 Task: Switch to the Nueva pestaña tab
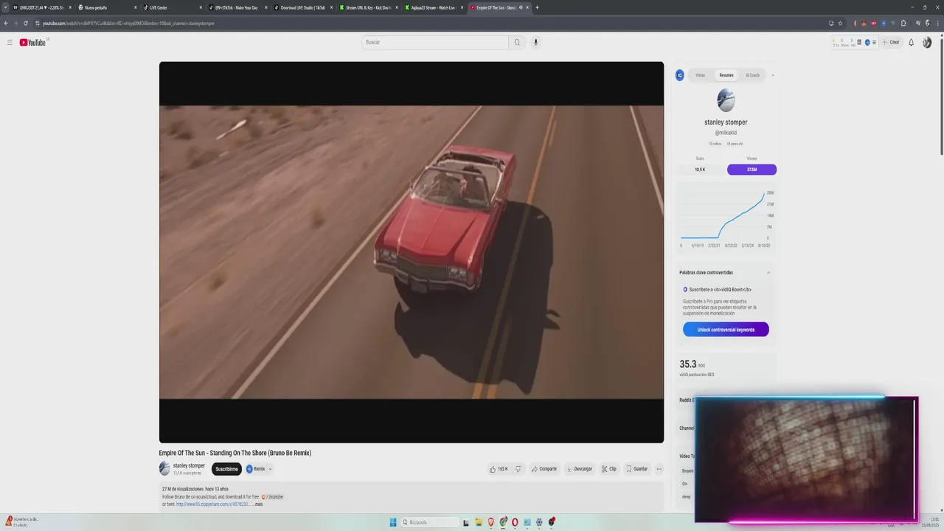point(108,7)
